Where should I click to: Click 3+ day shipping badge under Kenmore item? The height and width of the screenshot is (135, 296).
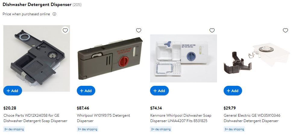[x=161, y=129]
